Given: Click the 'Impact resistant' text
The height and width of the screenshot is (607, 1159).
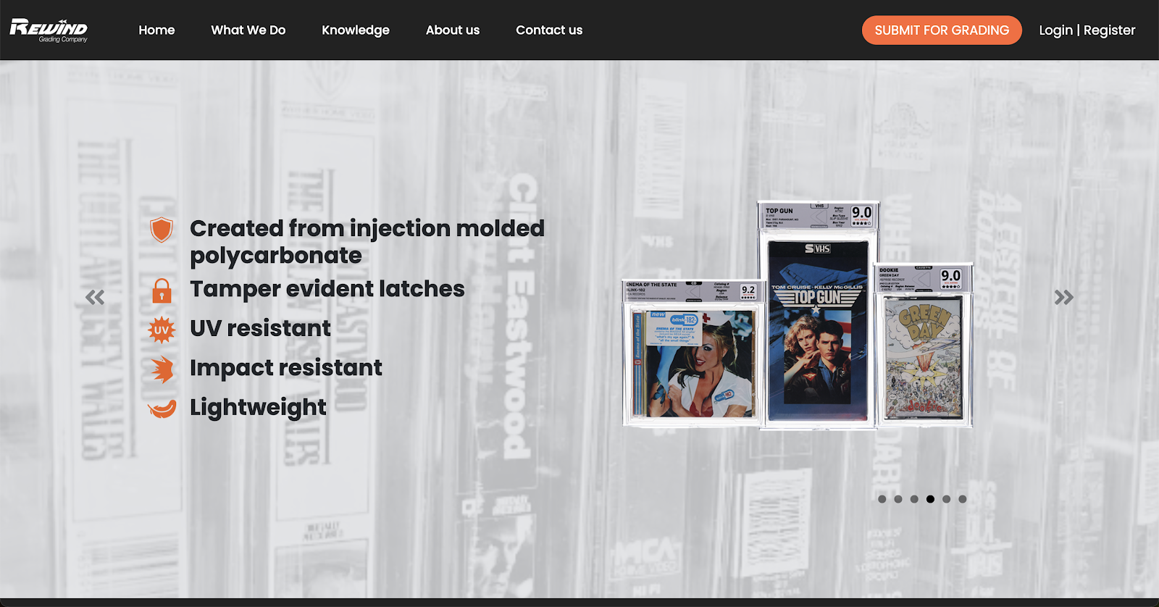Looking at the screenshot, I should point(286,368).
